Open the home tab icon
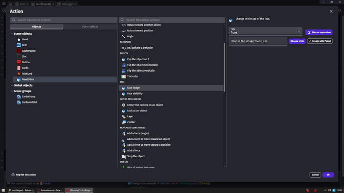Viewport: 344px width, 193px height. 10,4
